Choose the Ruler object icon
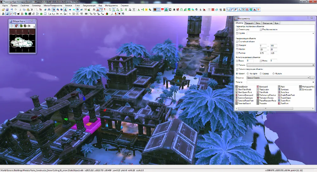The height and width of the screenshot is (172, 317). tap(279, 86)
